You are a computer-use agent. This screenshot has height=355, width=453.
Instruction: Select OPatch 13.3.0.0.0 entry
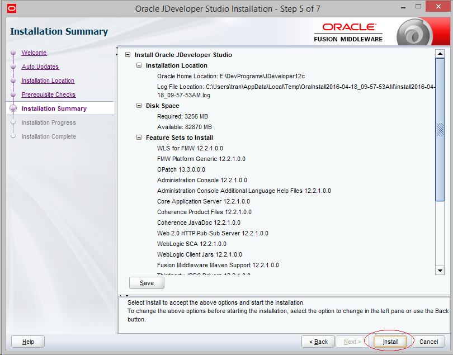[x=181, y=169]
